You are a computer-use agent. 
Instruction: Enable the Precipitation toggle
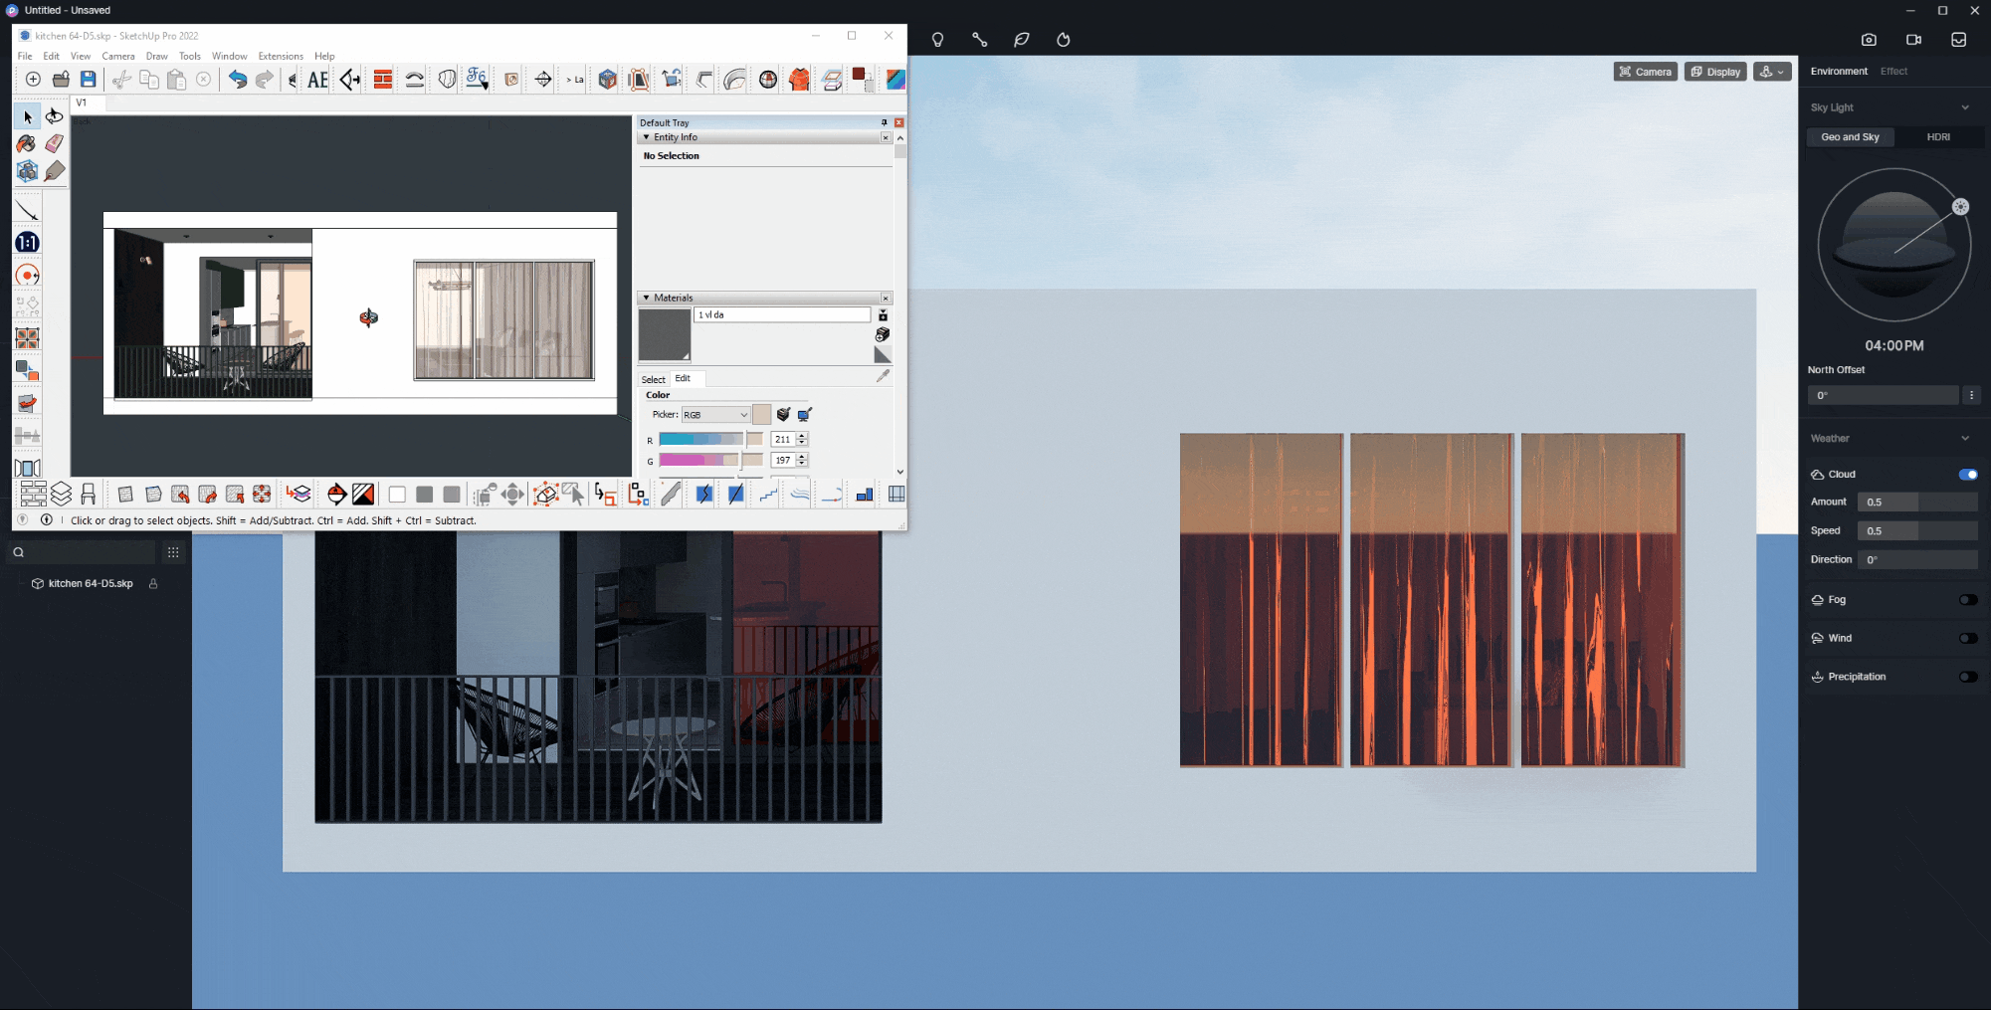coord(1968,677)
